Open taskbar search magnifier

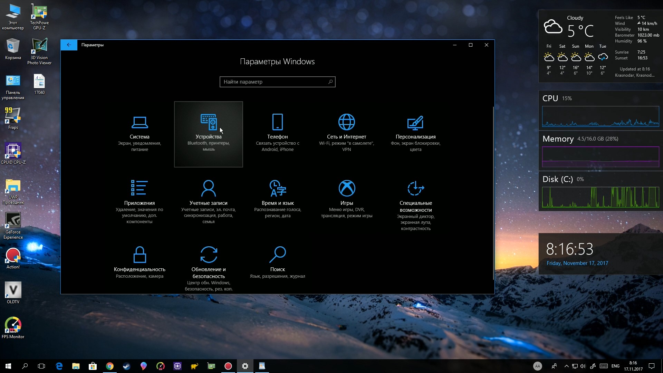pyautogui.click(x=25, y=366)
